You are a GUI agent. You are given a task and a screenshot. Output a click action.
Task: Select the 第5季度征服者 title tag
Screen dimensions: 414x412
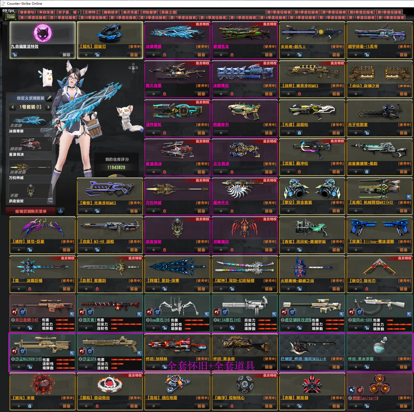click(279, 12)
